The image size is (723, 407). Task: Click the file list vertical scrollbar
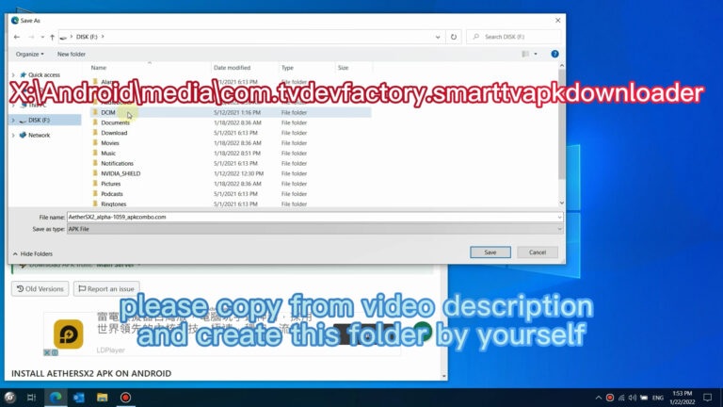tap(561, 132)
